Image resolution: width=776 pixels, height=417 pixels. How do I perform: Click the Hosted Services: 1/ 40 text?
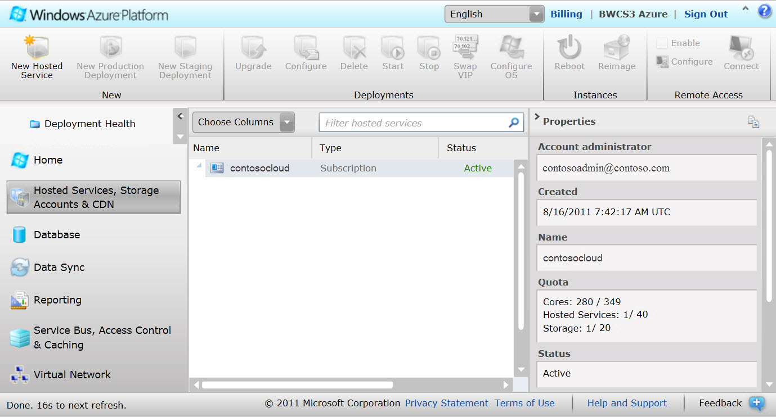tap(595, 315)
